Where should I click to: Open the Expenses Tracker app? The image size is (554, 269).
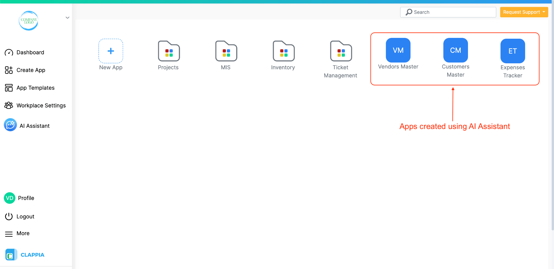click(x=512, y=51)
